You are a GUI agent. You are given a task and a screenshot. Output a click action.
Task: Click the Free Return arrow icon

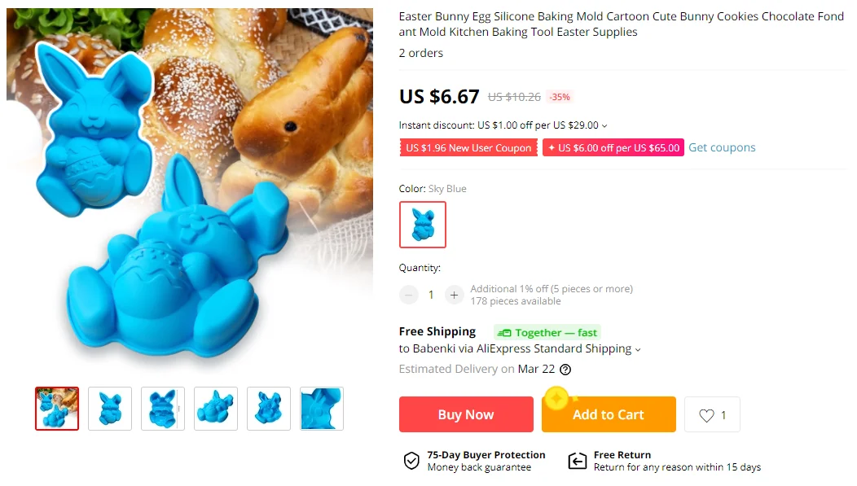[577, 461]
